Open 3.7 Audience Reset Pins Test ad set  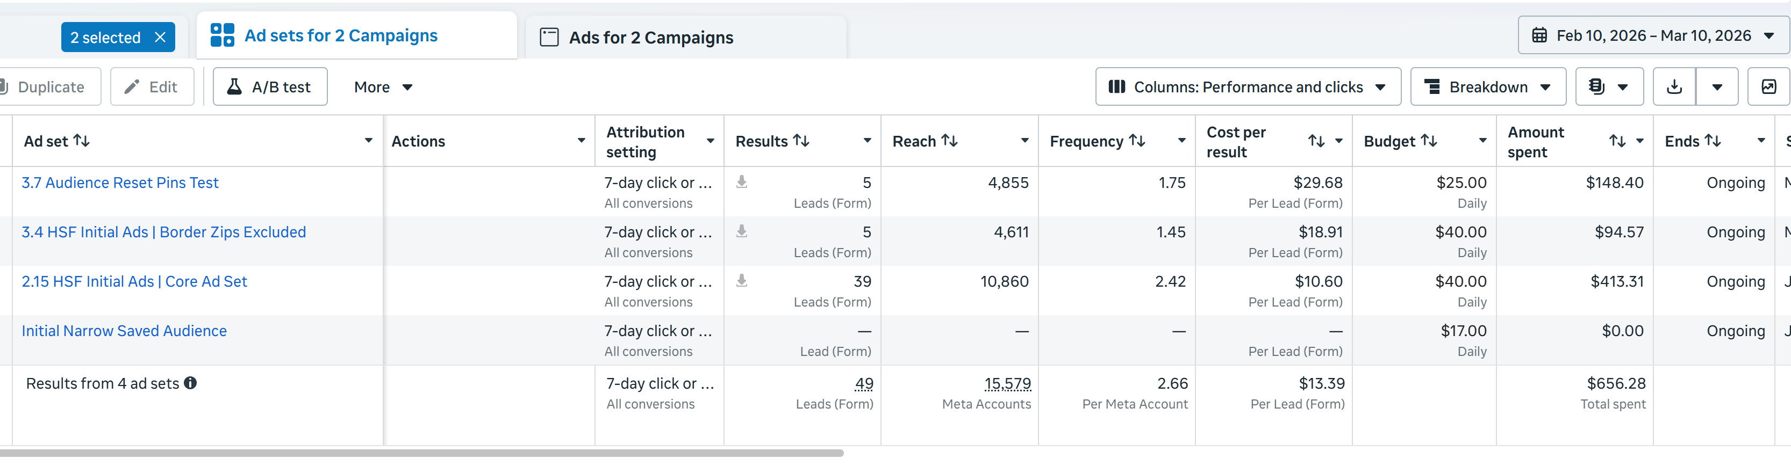point(119,183)
